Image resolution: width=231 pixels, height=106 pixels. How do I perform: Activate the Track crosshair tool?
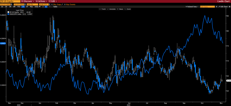tap(102, 9)
